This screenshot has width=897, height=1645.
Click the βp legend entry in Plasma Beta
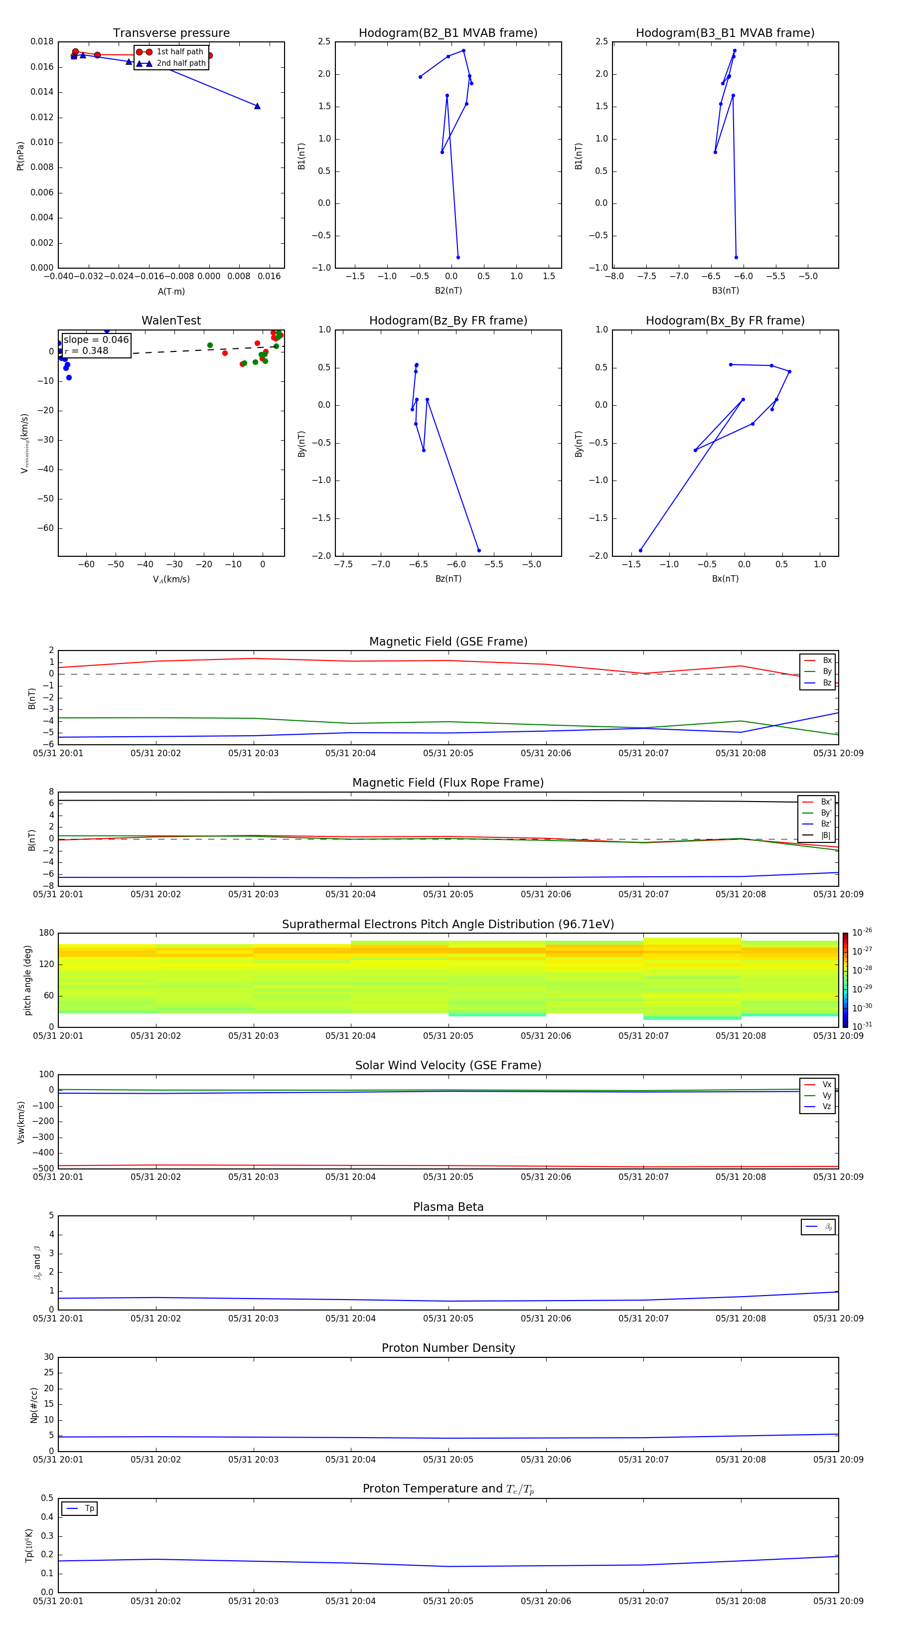819,1227
